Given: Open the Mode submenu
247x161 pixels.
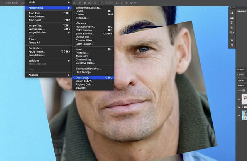Looking at the screenshot, I should pos(48,2).
